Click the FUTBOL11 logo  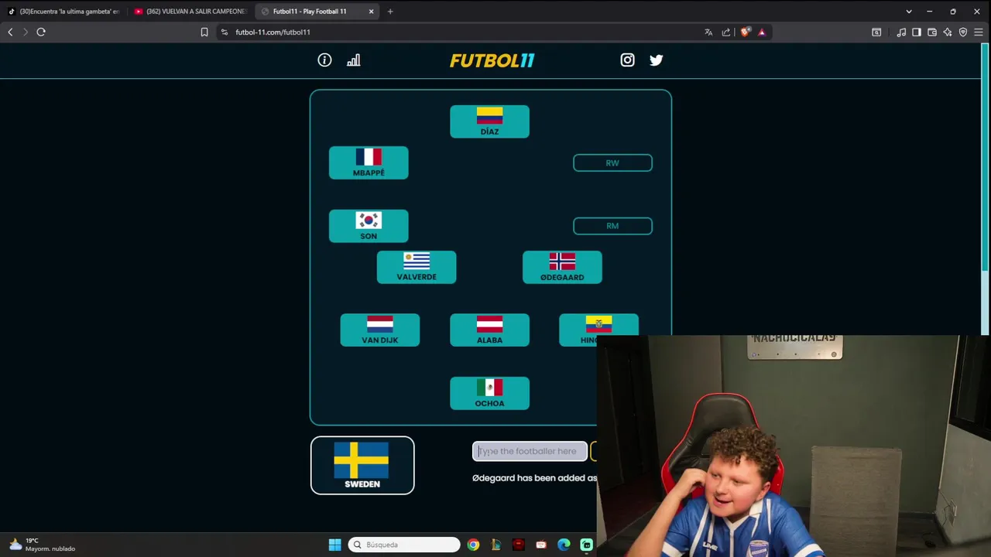pos(492,60)
